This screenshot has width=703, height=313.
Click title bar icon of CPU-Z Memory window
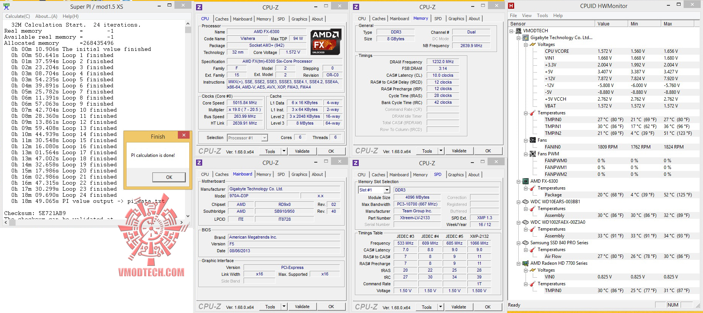click(356, 7)
